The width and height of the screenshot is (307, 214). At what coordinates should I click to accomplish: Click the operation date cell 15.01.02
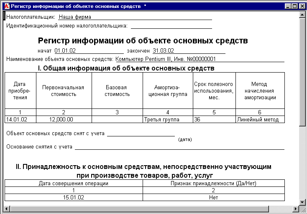tap(74, 197)
